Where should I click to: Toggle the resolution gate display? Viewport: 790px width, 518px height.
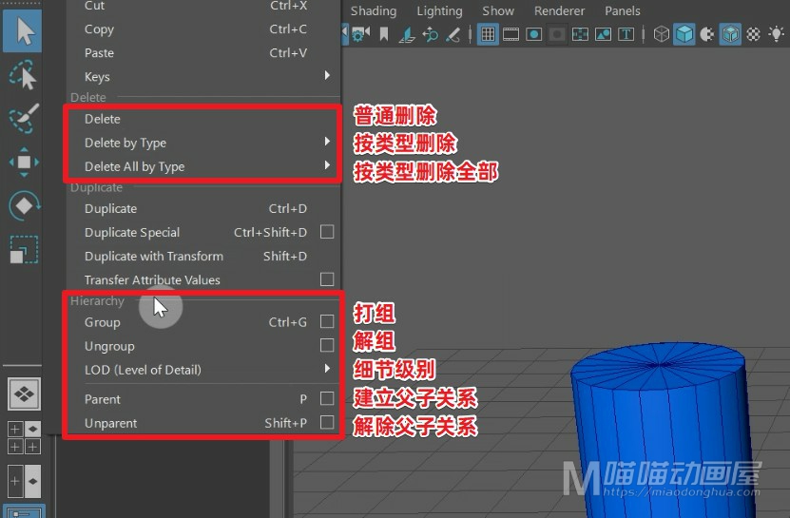[x=534, y=34]
